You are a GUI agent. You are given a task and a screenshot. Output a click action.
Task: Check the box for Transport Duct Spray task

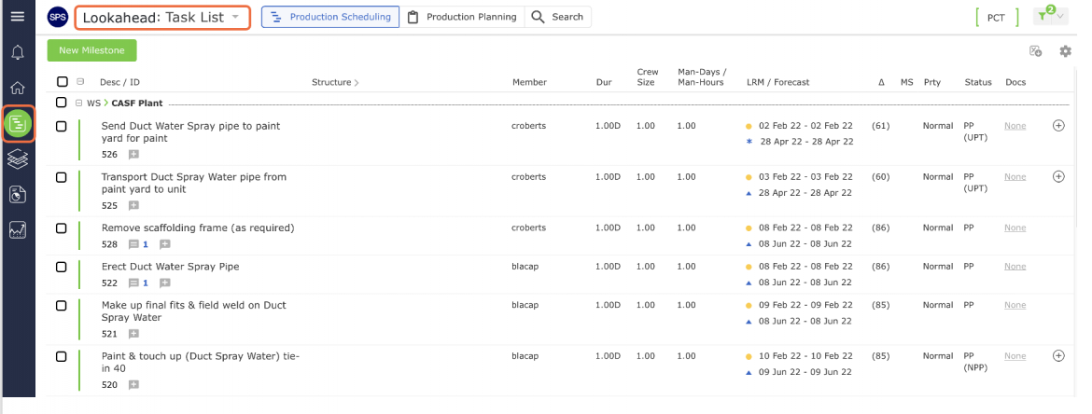pos(62,177)
